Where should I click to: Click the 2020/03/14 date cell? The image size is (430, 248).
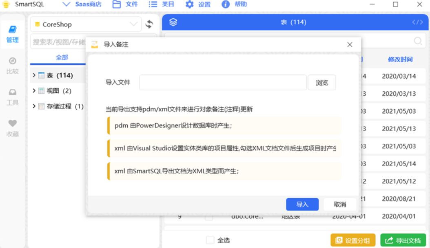399,76
